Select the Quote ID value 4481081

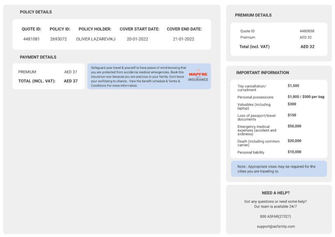coord(32,39)
